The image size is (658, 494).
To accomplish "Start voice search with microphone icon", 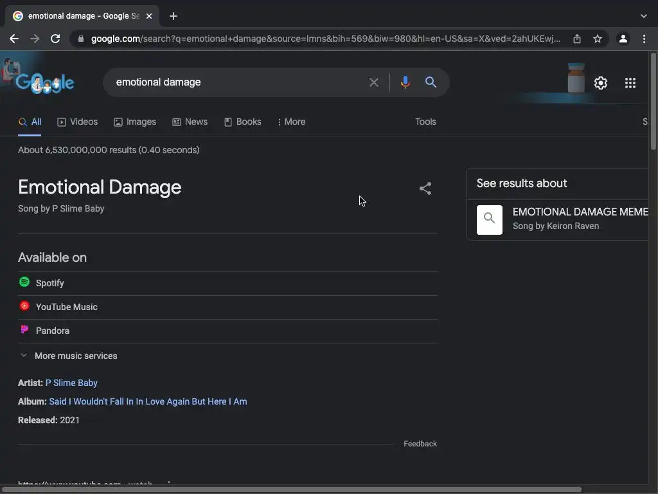I will 405,82.
